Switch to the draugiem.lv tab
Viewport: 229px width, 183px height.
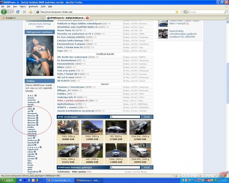tap(23, 18)
